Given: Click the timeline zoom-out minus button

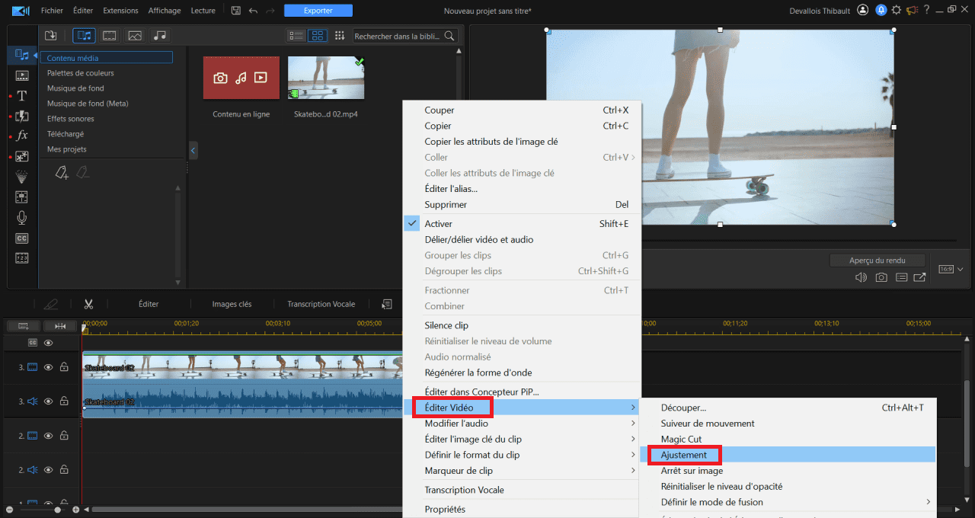Looking at the screenshot, I should pos(9,510).
